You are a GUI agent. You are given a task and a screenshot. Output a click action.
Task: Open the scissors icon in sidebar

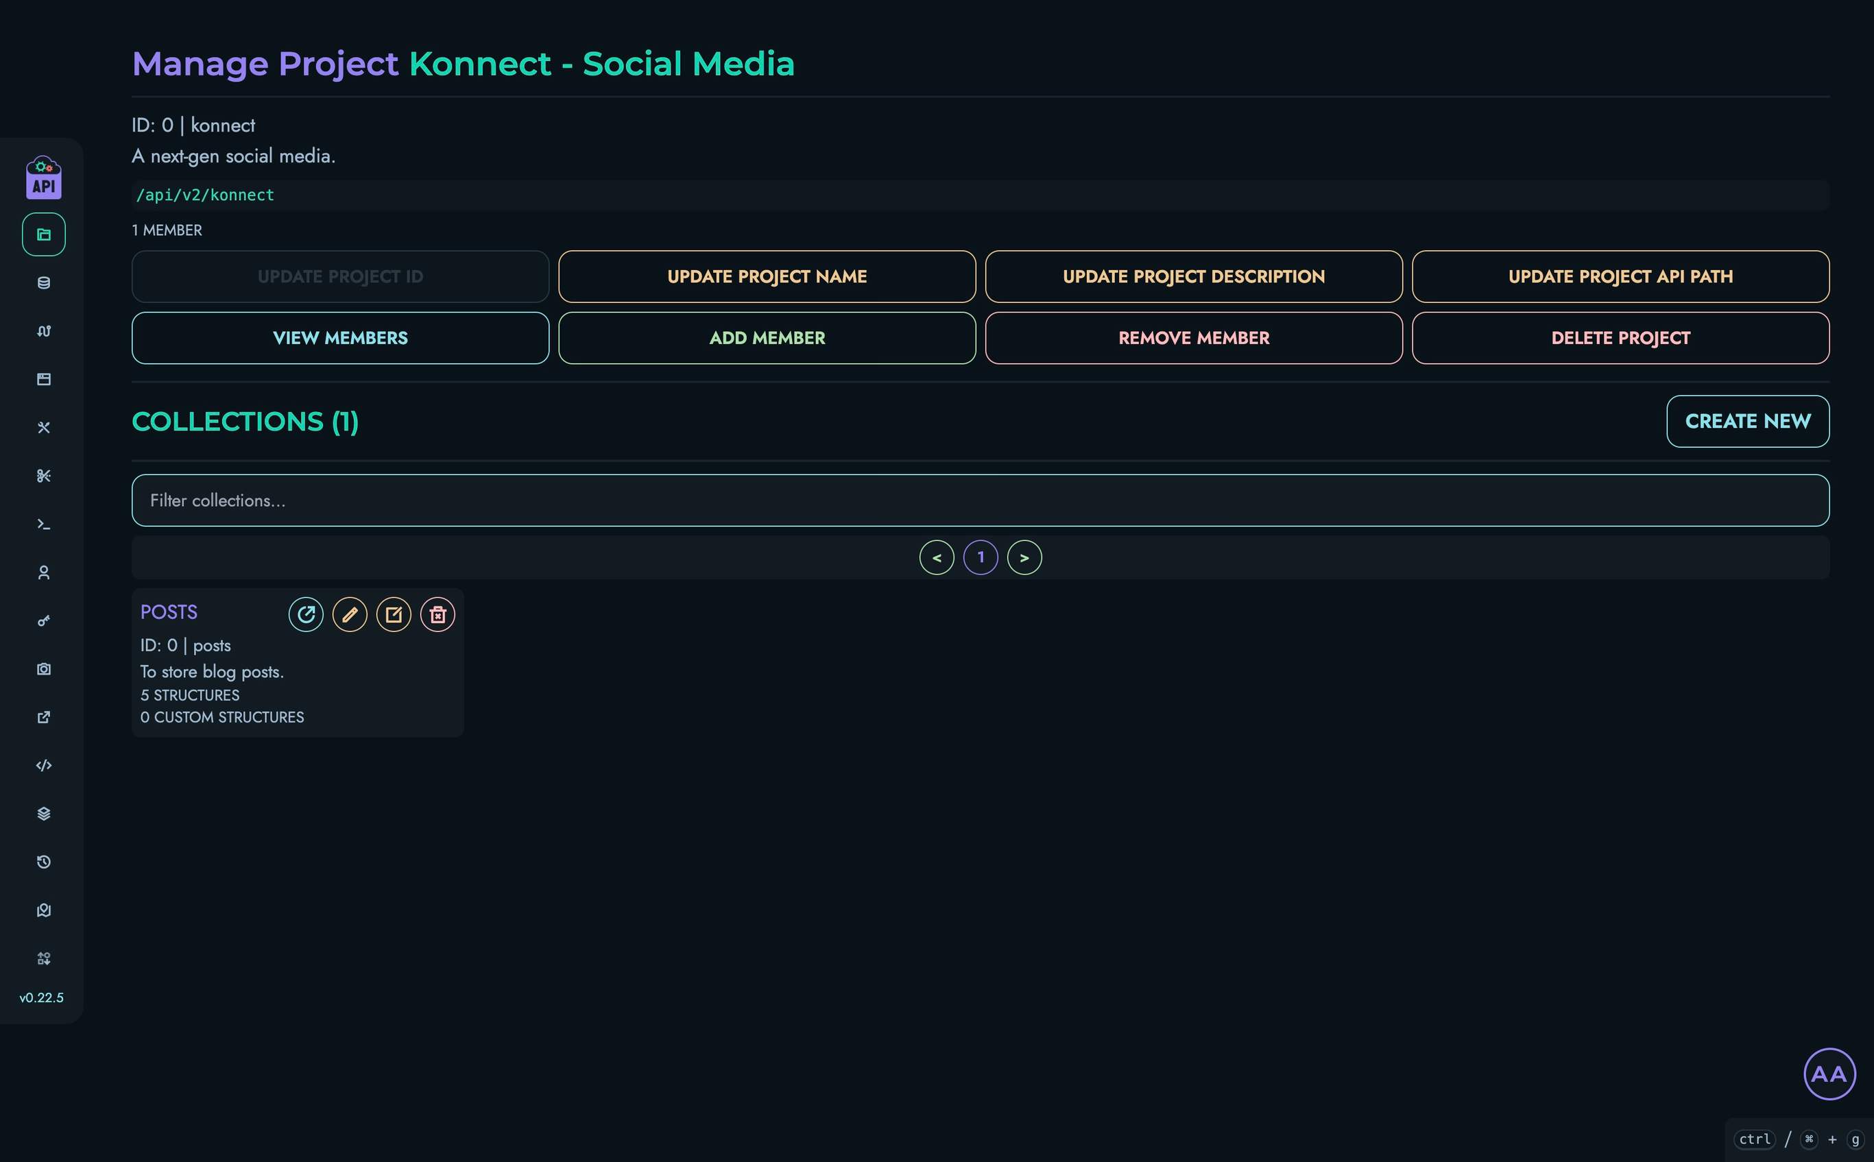44,476
